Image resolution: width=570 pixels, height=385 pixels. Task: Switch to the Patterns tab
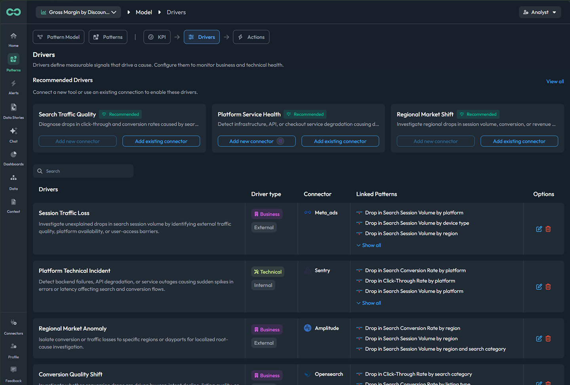pyautogui.click(x=108, y=37)
